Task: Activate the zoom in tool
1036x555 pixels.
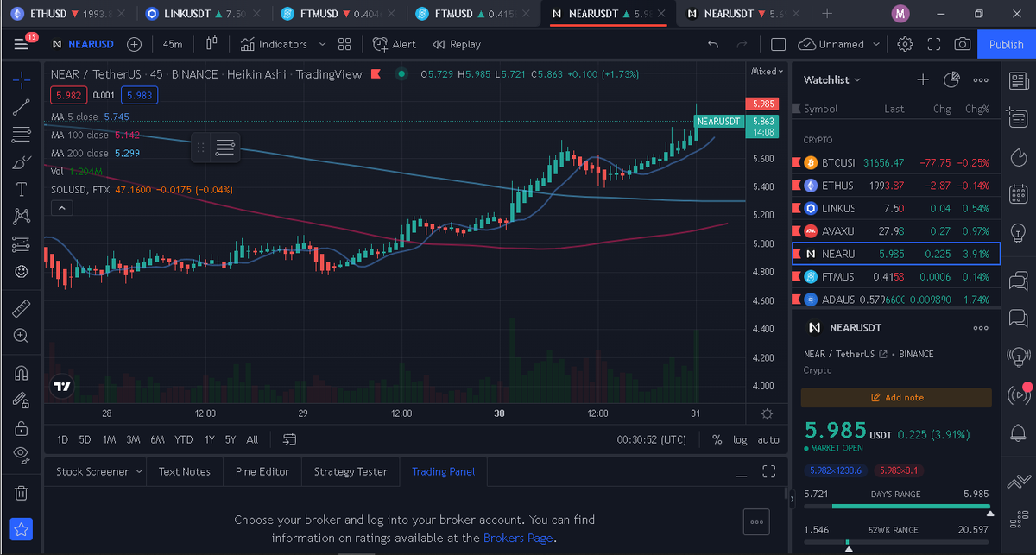Action: tap(22, 335)
